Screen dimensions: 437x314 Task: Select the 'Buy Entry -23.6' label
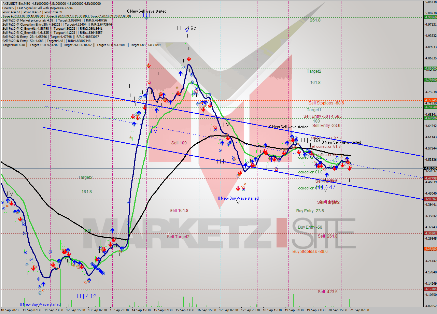click(x=310, y=211)
